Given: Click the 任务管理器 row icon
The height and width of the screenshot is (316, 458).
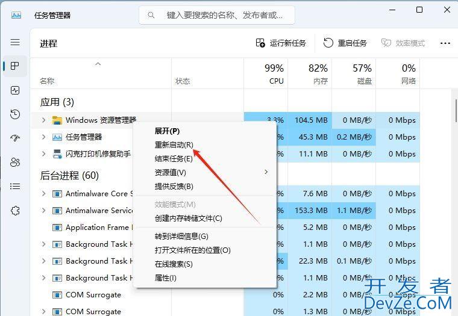Looking at the screenshot, I should pos(57,137).
